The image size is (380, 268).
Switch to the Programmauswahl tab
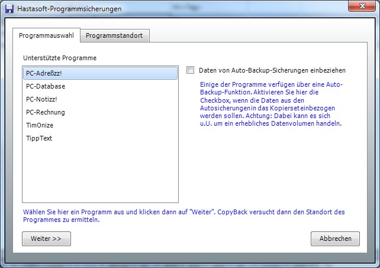[x=46, y=35]
